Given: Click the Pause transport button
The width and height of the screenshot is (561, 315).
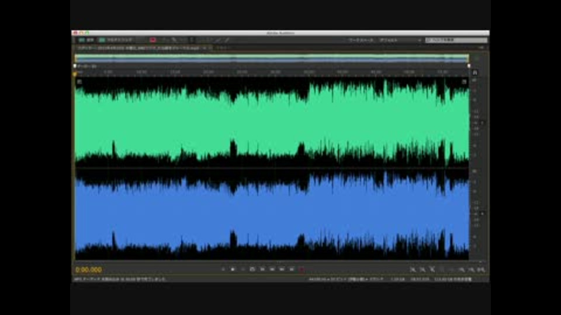Looking at the screenshot, I should (243, 269).
